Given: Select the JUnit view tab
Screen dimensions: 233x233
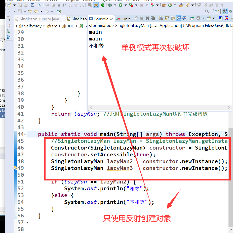Looking at the screenshot, I should pos(123,19).
